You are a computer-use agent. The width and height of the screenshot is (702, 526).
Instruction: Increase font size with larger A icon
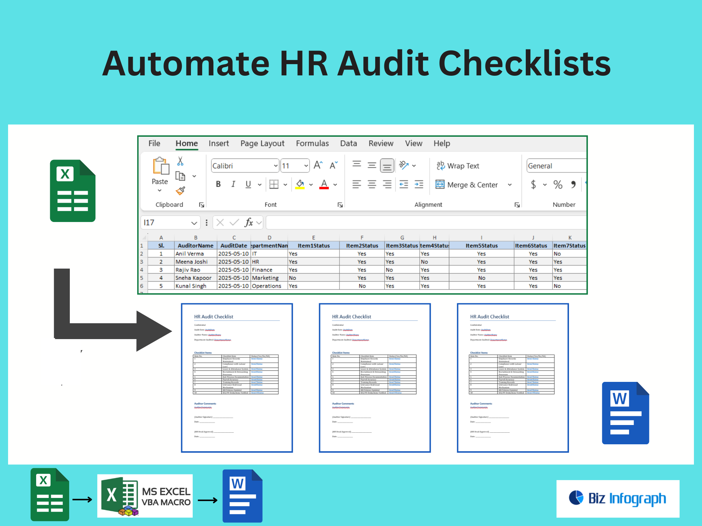(x=318, y=165)
